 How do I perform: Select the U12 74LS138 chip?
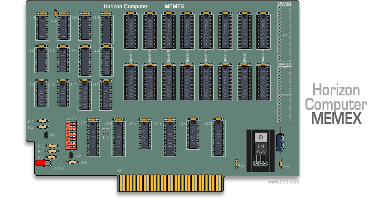(x=106, y=96)
